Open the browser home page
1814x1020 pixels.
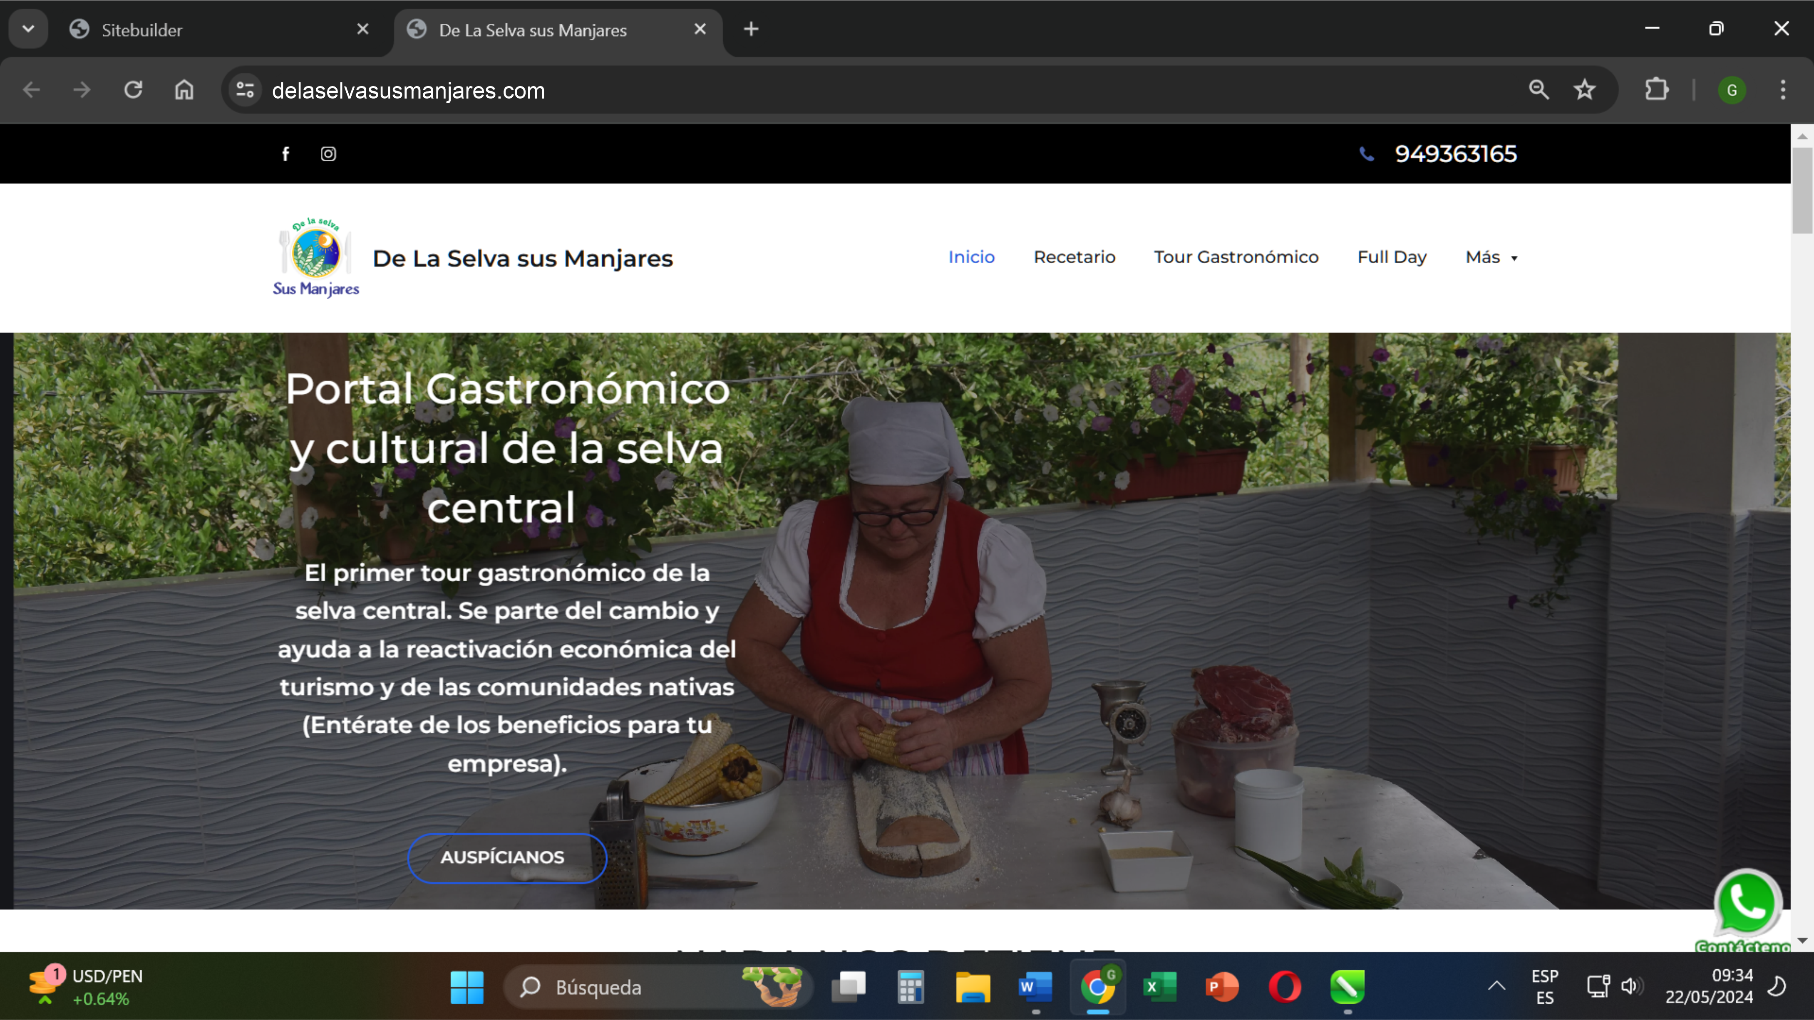pos(184,89)
